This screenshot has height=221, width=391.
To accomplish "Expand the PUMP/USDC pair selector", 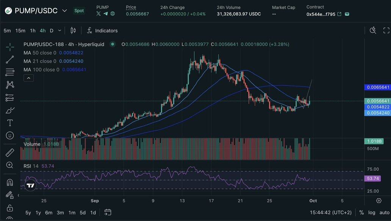I will pos(64,11).
